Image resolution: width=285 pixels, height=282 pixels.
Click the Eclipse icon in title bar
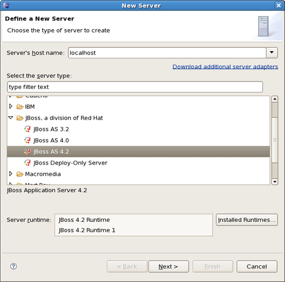(x=6, y=5)
